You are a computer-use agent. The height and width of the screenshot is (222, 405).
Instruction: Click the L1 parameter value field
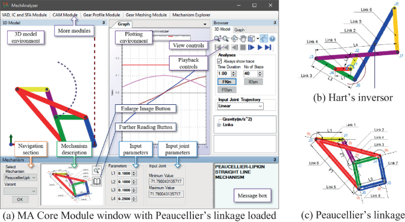(x=124, y=173)
